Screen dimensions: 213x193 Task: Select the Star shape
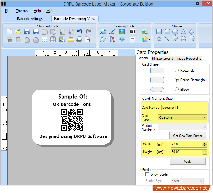click(x=159, y=39)
